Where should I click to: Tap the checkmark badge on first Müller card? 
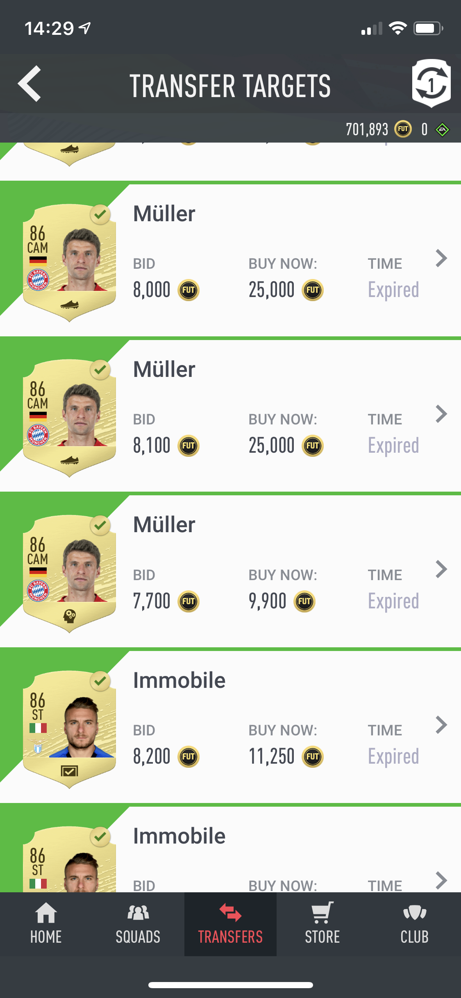click(100, 214)
